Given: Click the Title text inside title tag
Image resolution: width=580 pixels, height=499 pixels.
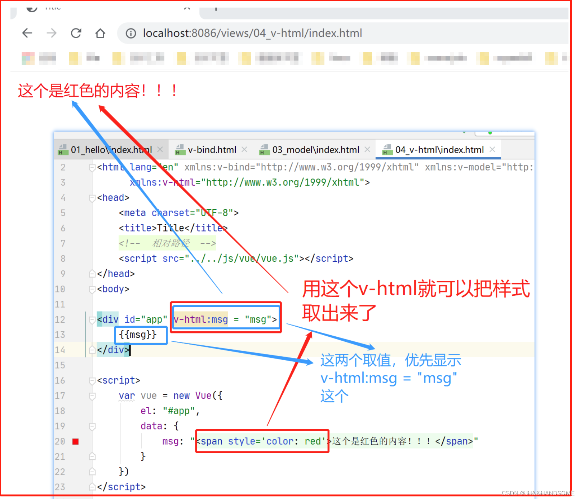Looking at the screenshot, I should coord(171,228).
